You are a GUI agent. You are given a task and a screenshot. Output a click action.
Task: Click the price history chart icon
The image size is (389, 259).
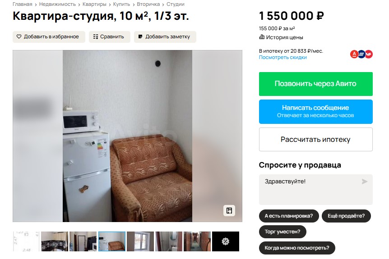[262, 37]
